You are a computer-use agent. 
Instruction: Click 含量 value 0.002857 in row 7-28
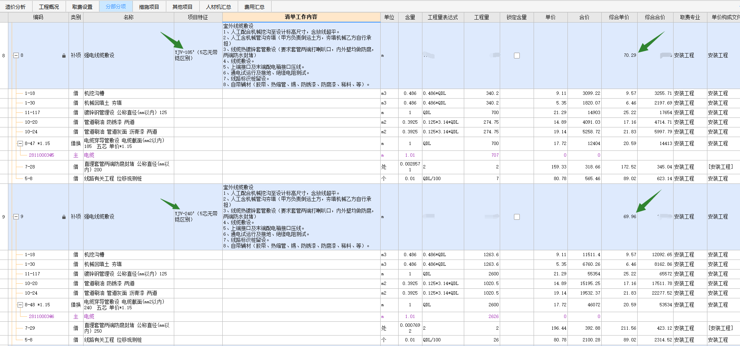[410, 167]
